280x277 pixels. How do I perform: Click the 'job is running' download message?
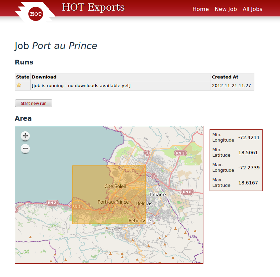point(81,86)
